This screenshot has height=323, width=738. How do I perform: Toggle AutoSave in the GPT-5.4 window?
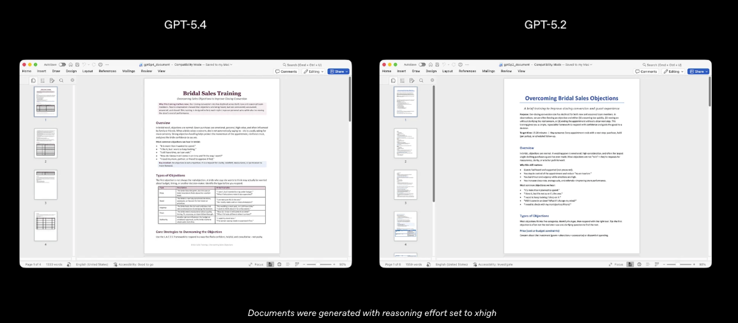coord(63,64)
